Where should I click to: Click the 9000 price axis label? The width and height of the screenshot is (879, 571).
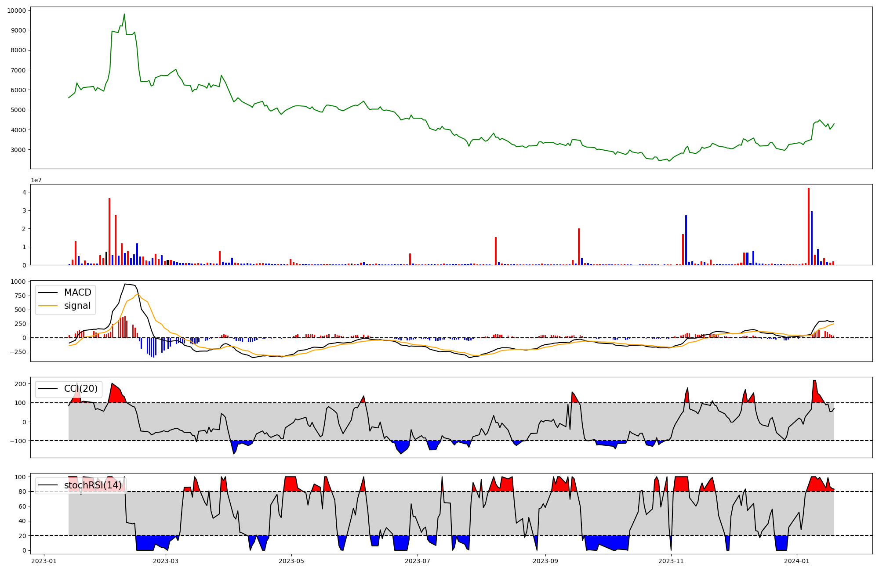pyautogui.click(x=18, y=30)
